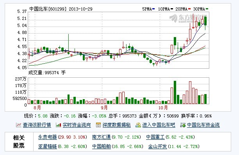The height and width of the screenshot is (155, 239).
Task: Select related stock 金山开发
Action: 158,146
